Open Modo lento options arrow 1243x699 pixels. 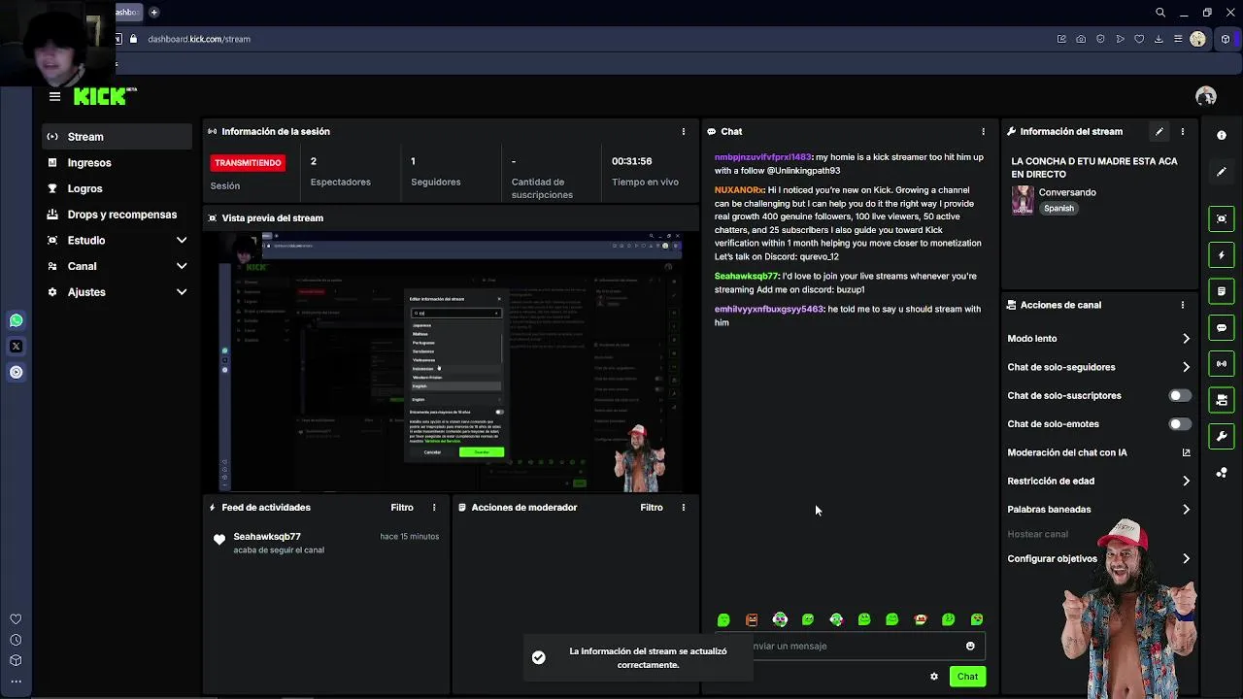1186,339
